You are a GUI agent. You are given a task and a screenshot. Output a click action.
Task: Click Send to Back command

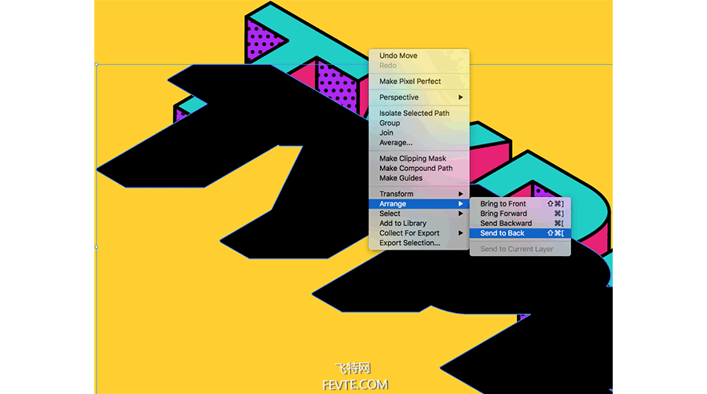coord(520,233)
